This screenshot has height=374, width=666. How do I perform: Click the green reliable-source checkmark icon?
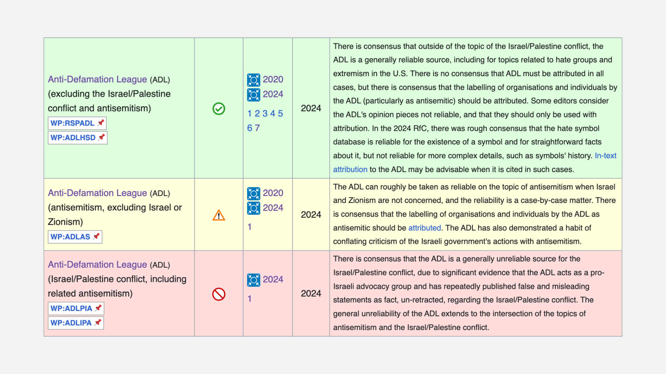[219, 108]
